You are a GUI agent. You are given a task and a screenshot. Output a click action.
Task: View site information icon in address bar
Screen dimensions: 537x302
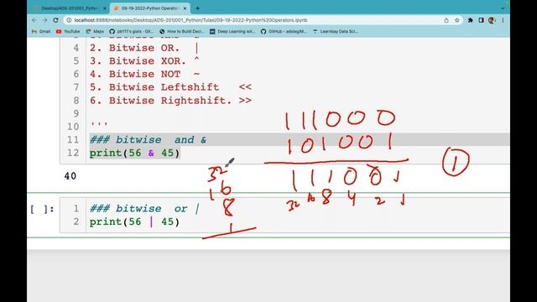(x=69, y=20)
